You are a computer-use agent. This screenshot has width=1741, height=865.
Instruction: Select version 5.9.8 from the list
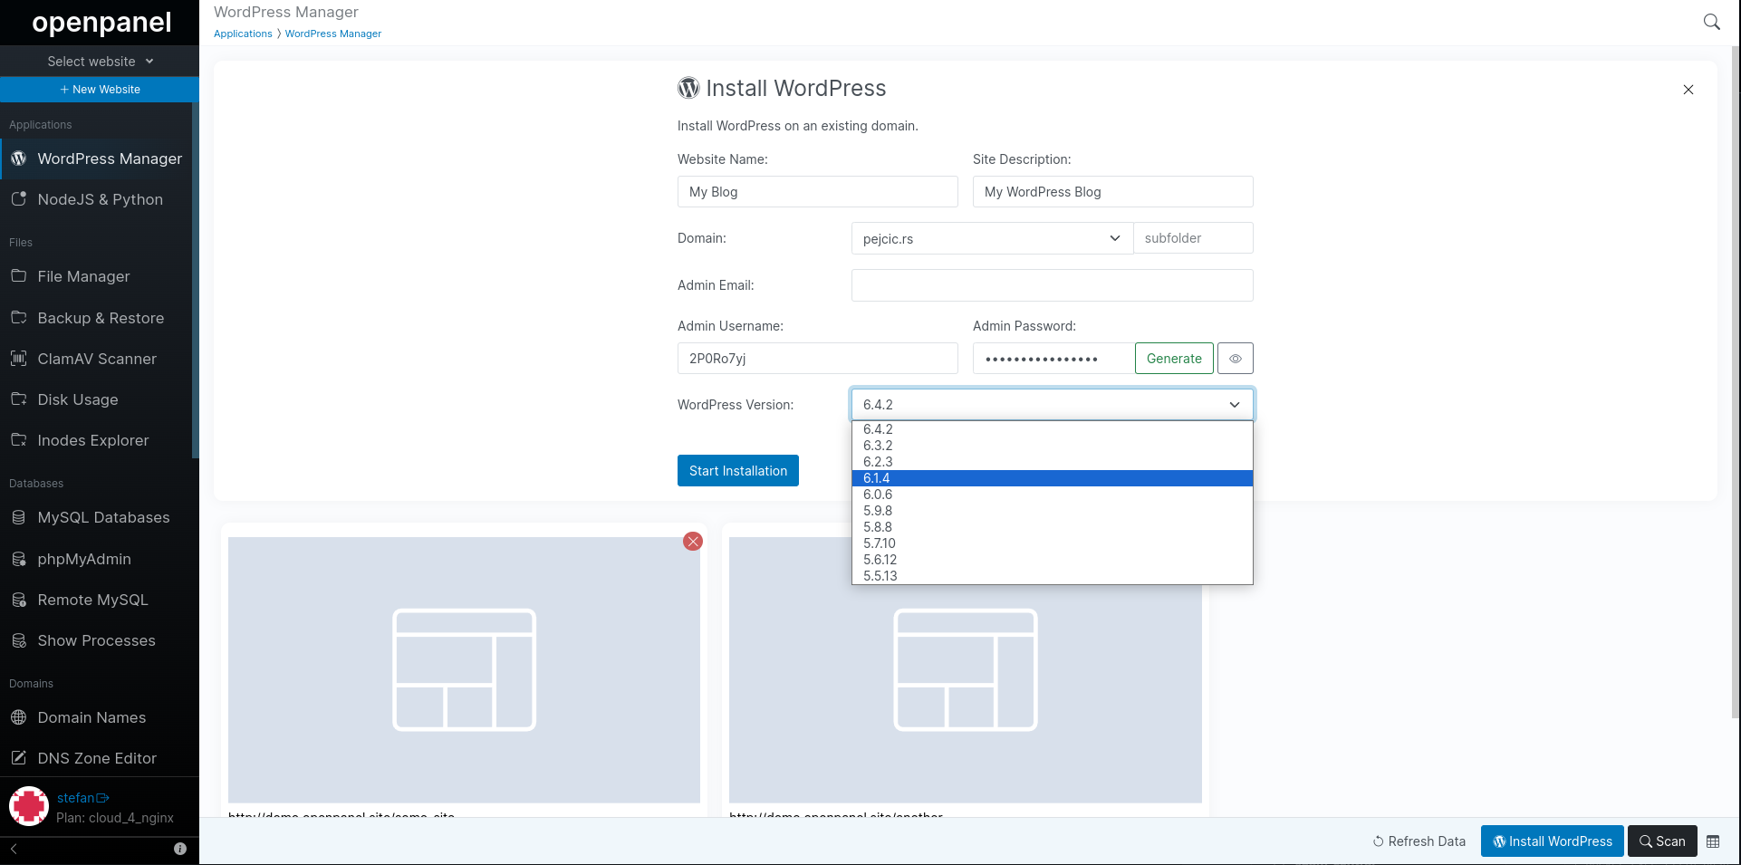point(1052,511)
